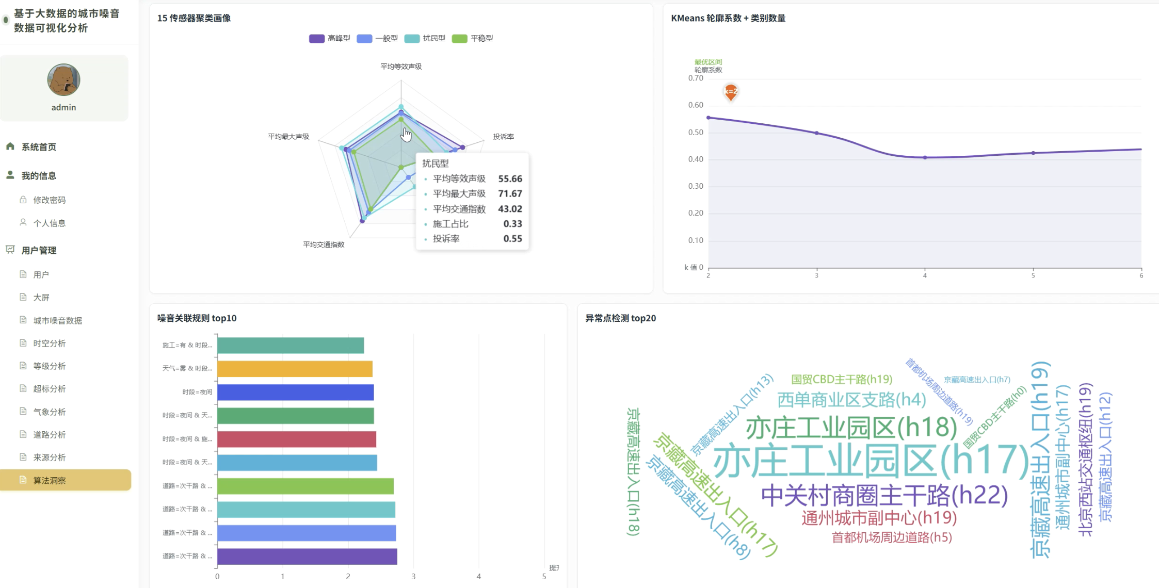Click the 平均最大声级 radar axis label
Image resolution: width=1159 pixels, height=588 pixels.
point(288,137)
